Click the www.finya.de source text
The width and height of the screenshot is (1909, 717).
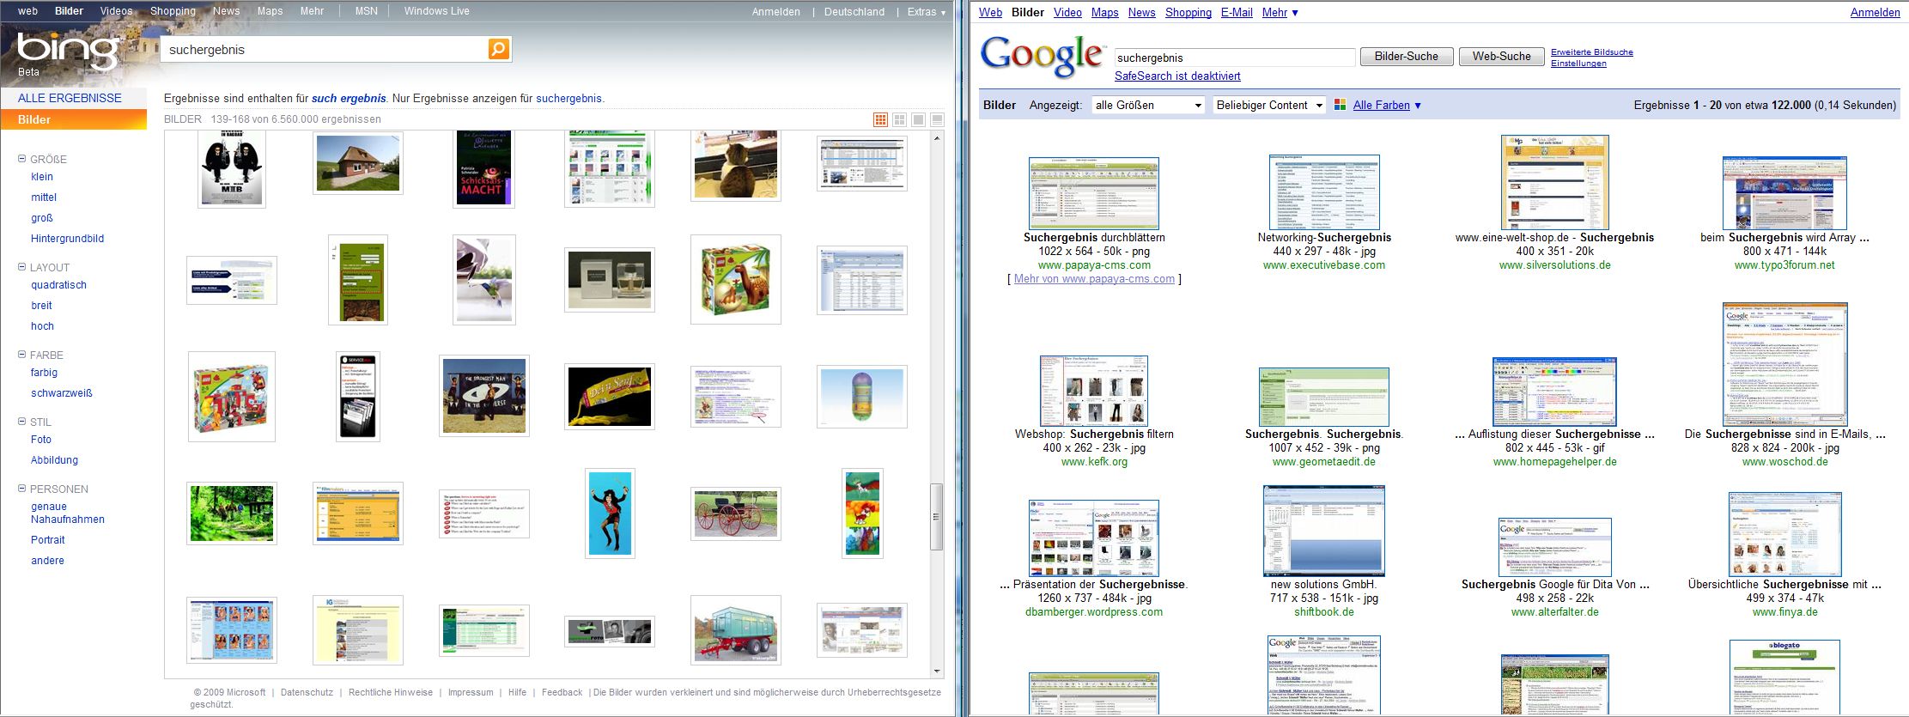[x=1784, y=612]
